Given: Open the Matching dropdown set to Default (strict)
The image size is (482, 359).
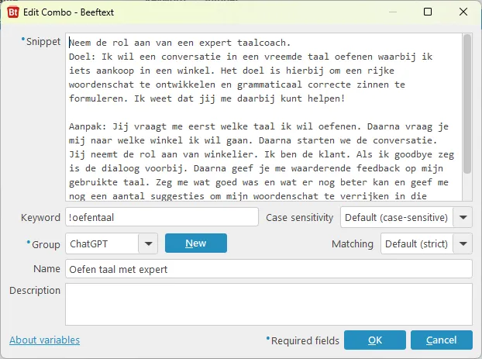Looking at the screenshot, I should pos(426,243).
